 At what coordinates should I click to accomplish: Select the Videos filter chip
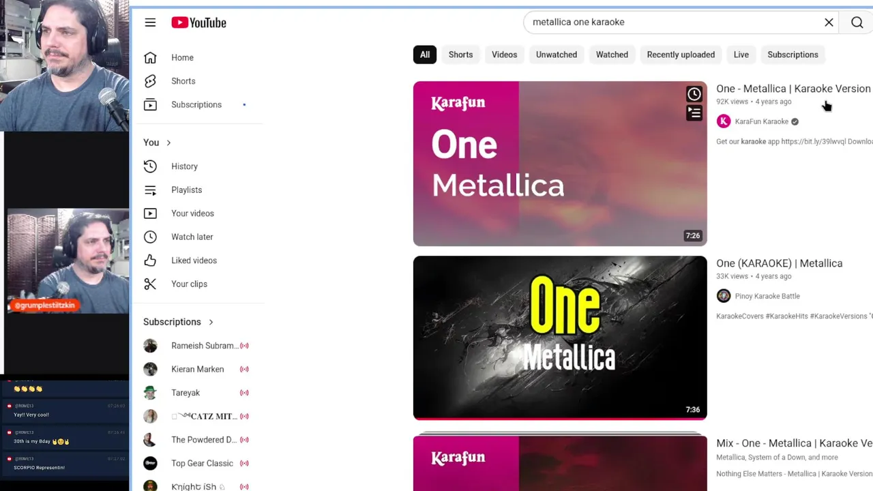coord(505,55)
